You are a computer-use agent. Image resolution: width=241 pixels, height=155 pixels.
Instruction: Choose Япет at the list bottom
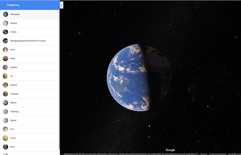[x=29, y=147]
